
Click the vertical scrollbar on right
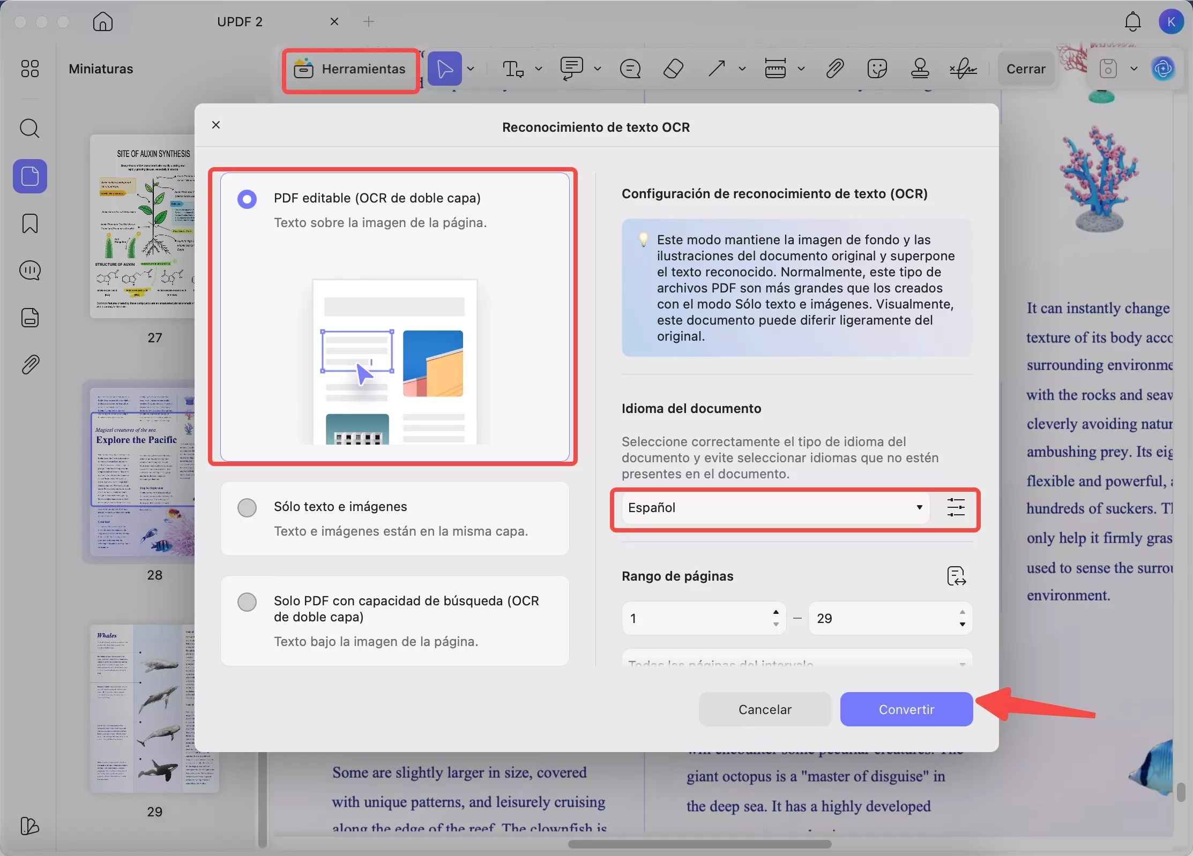[1181, 792]
